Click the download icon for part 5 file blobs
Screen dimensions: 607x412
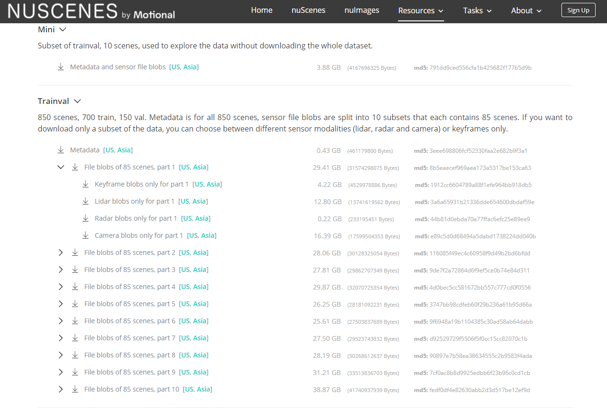75,304
